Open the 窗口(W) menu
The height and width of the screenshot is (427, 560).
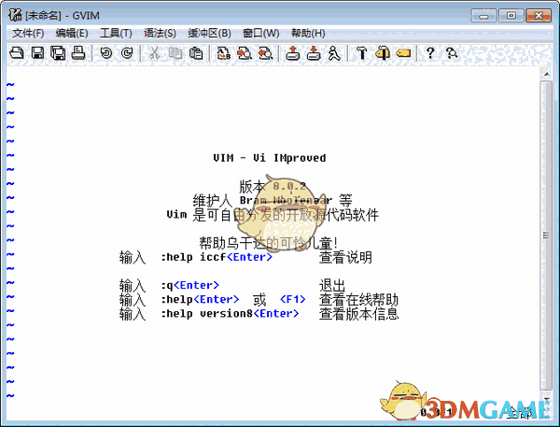[x=261, y=34]
